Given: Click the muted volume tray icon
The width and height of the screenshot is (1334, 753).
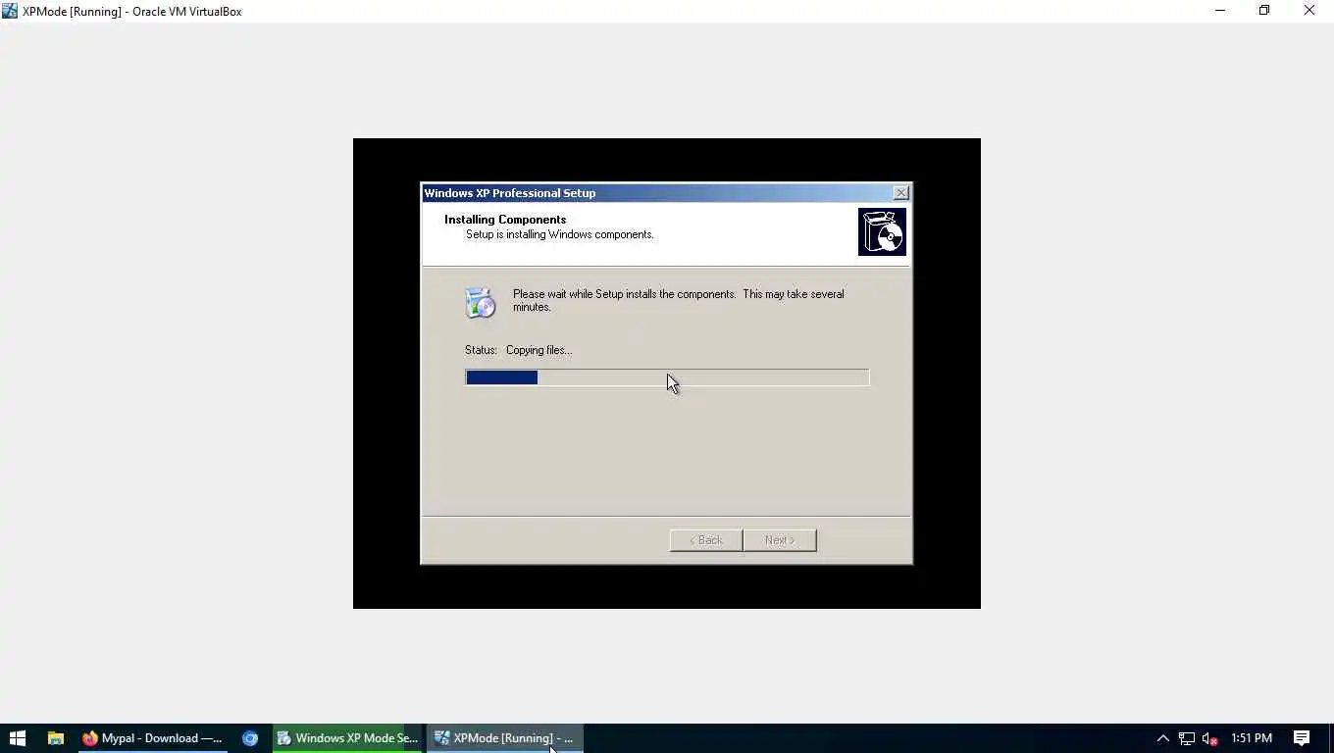Looking at the screenshot, I should pos(1210,738).
